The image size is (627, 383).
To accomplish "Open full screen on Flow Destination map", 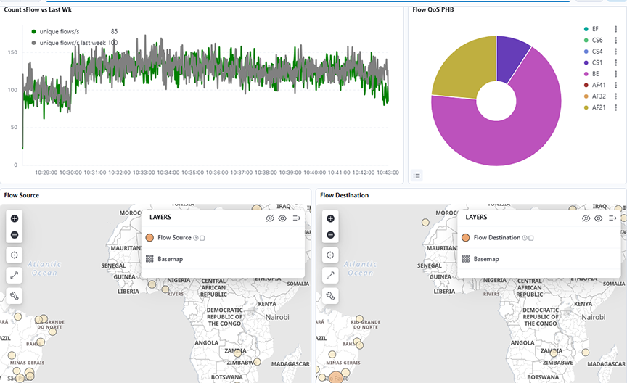I will 330,276.
